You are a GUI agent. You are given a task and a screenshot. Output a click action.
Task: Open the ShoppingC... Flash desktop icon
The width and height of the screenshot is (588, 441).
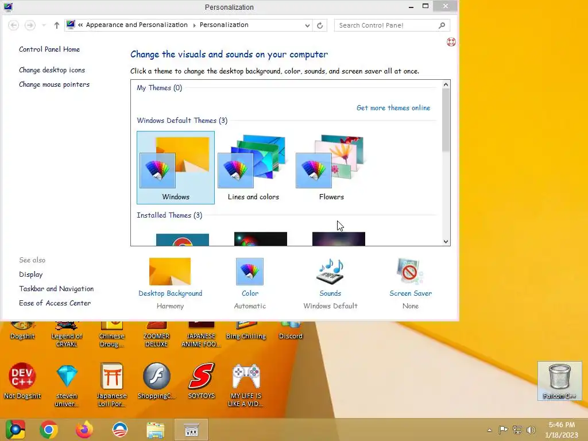[x=156, y=380]
